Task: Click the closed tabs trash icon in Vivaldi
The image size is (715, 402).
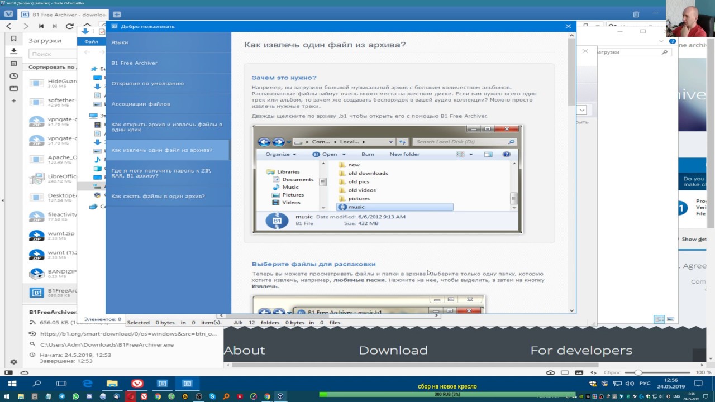Action: [636, 15]
